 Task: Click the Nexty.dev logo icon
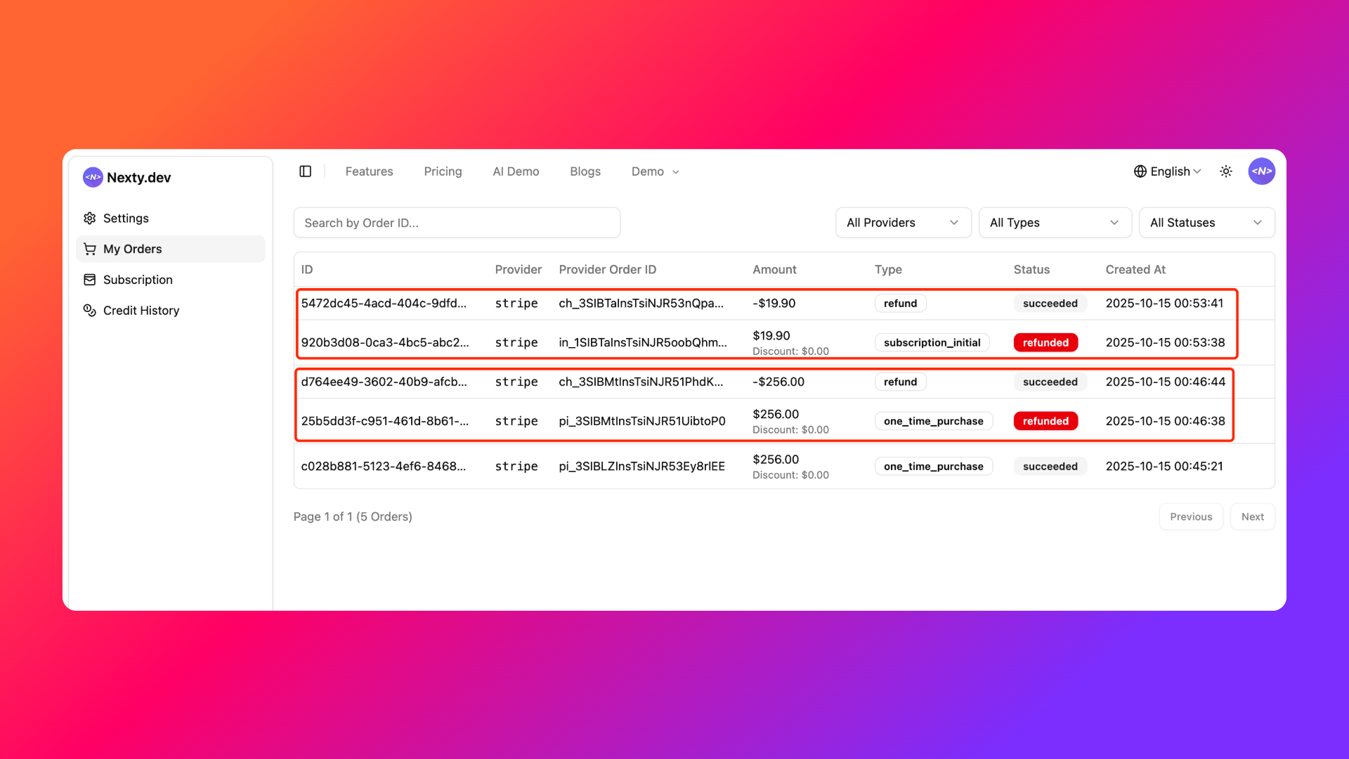pyautogui.click(x=93, y=177)
